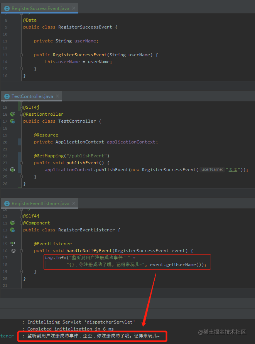255x344 pixels.
Task: Click the event listener gutter icon beside @EventListener
Action: coord(12,244)
